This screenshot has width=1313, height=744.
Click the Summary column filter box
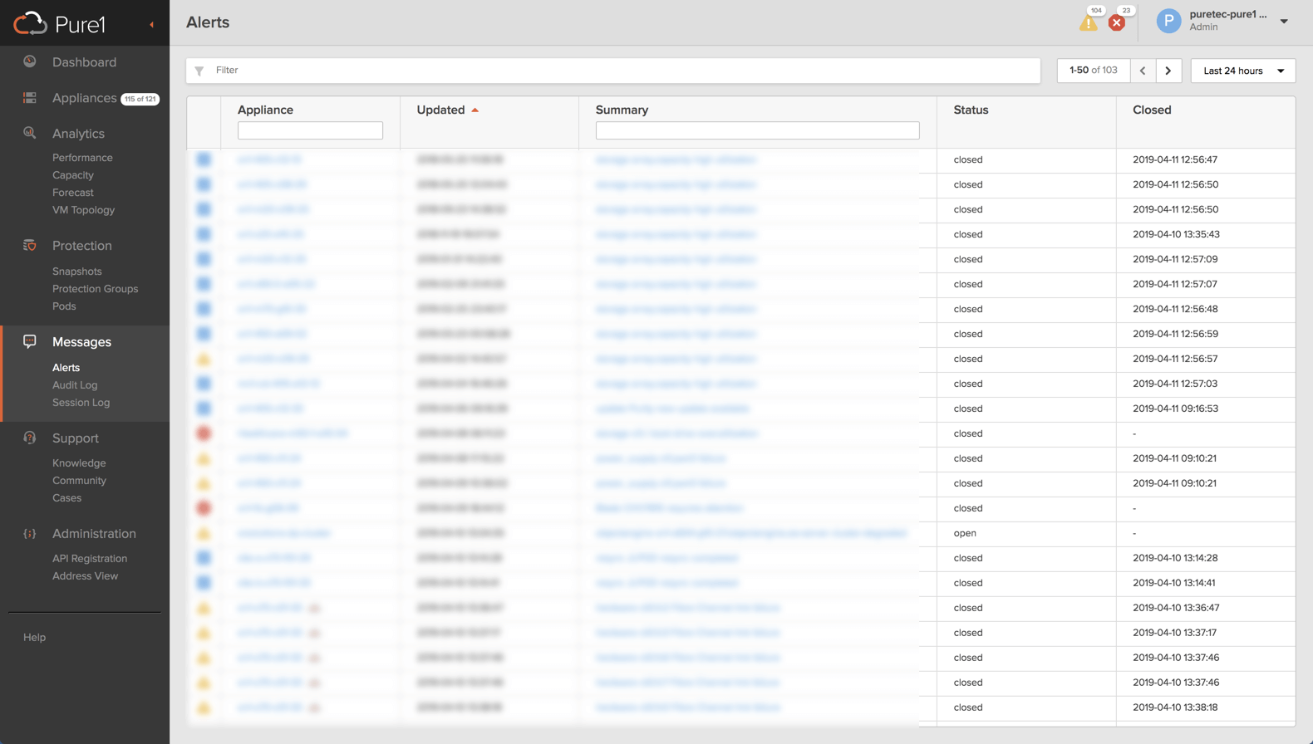[757, 130]
